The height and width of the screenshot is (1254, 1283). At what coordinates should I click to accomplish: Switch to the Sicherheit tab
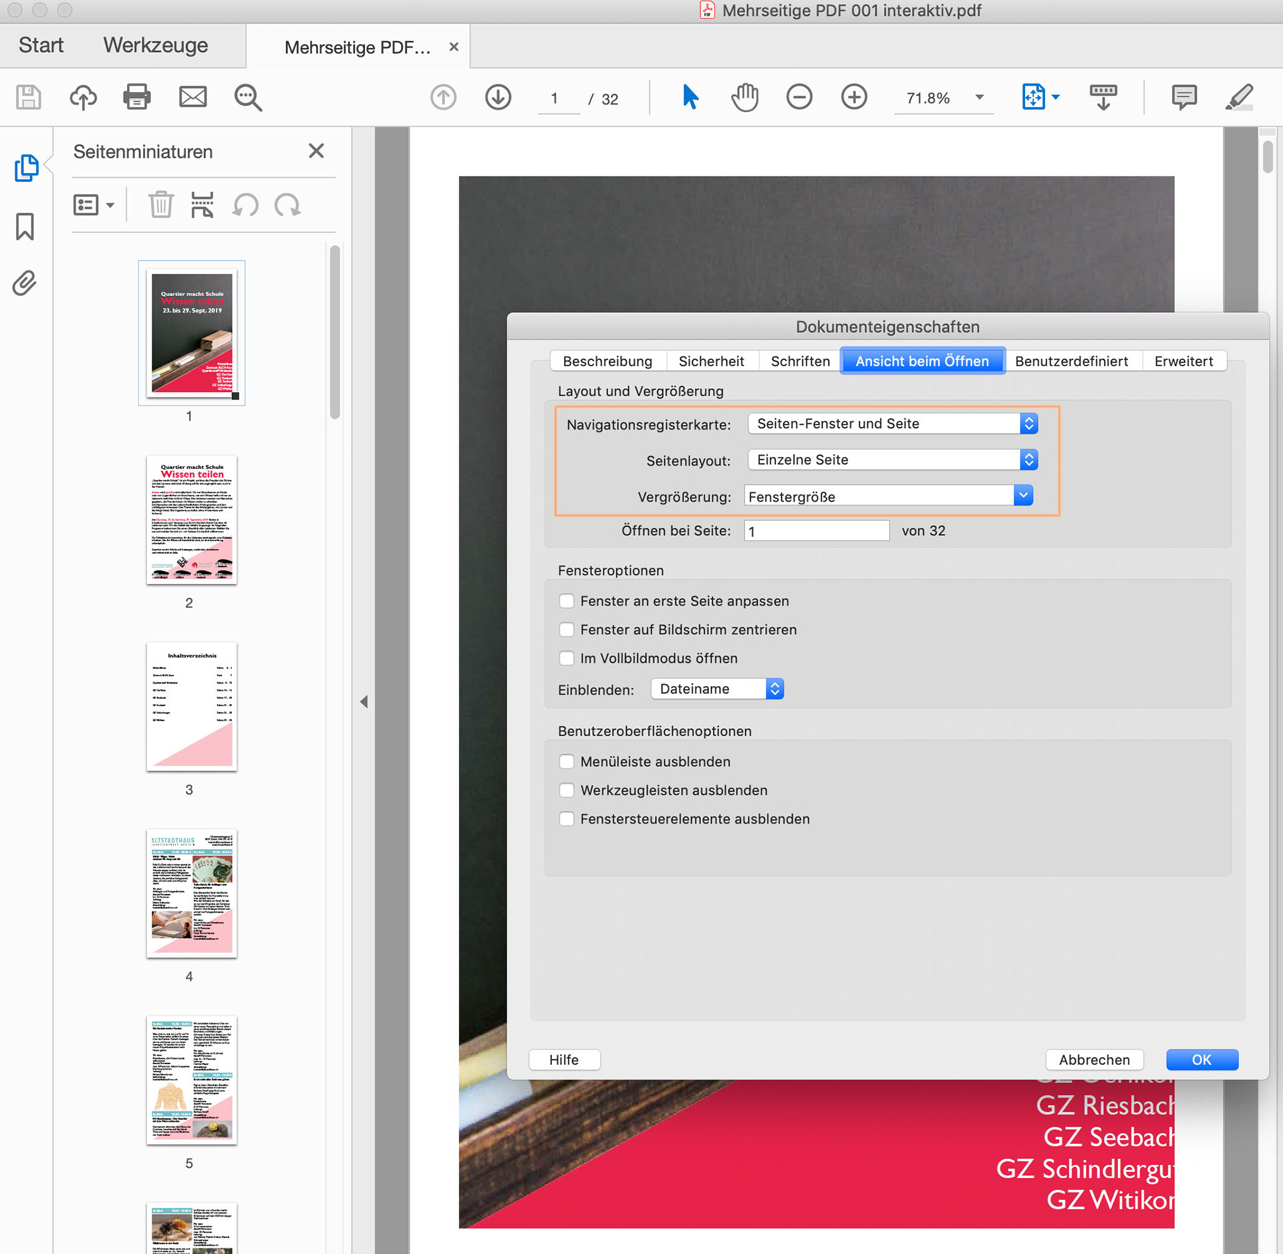[712, 361]
